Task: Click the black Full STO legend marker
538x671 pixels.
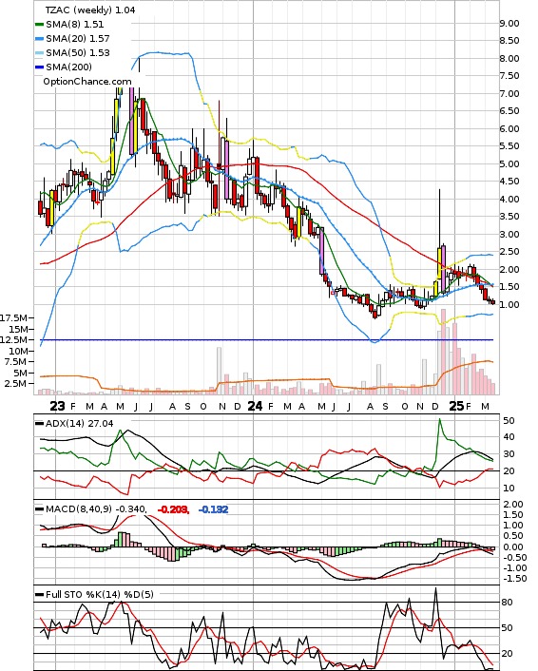Action: coord(39,595)
